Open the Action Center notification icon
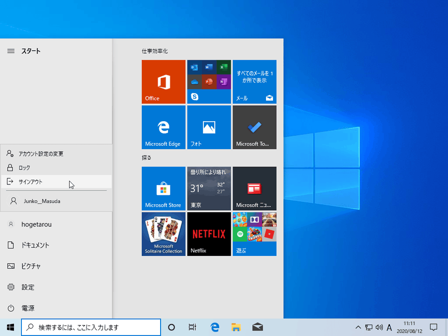Image resolution: width=448 pixels, height=336 pixels. [x=434, y=328]
